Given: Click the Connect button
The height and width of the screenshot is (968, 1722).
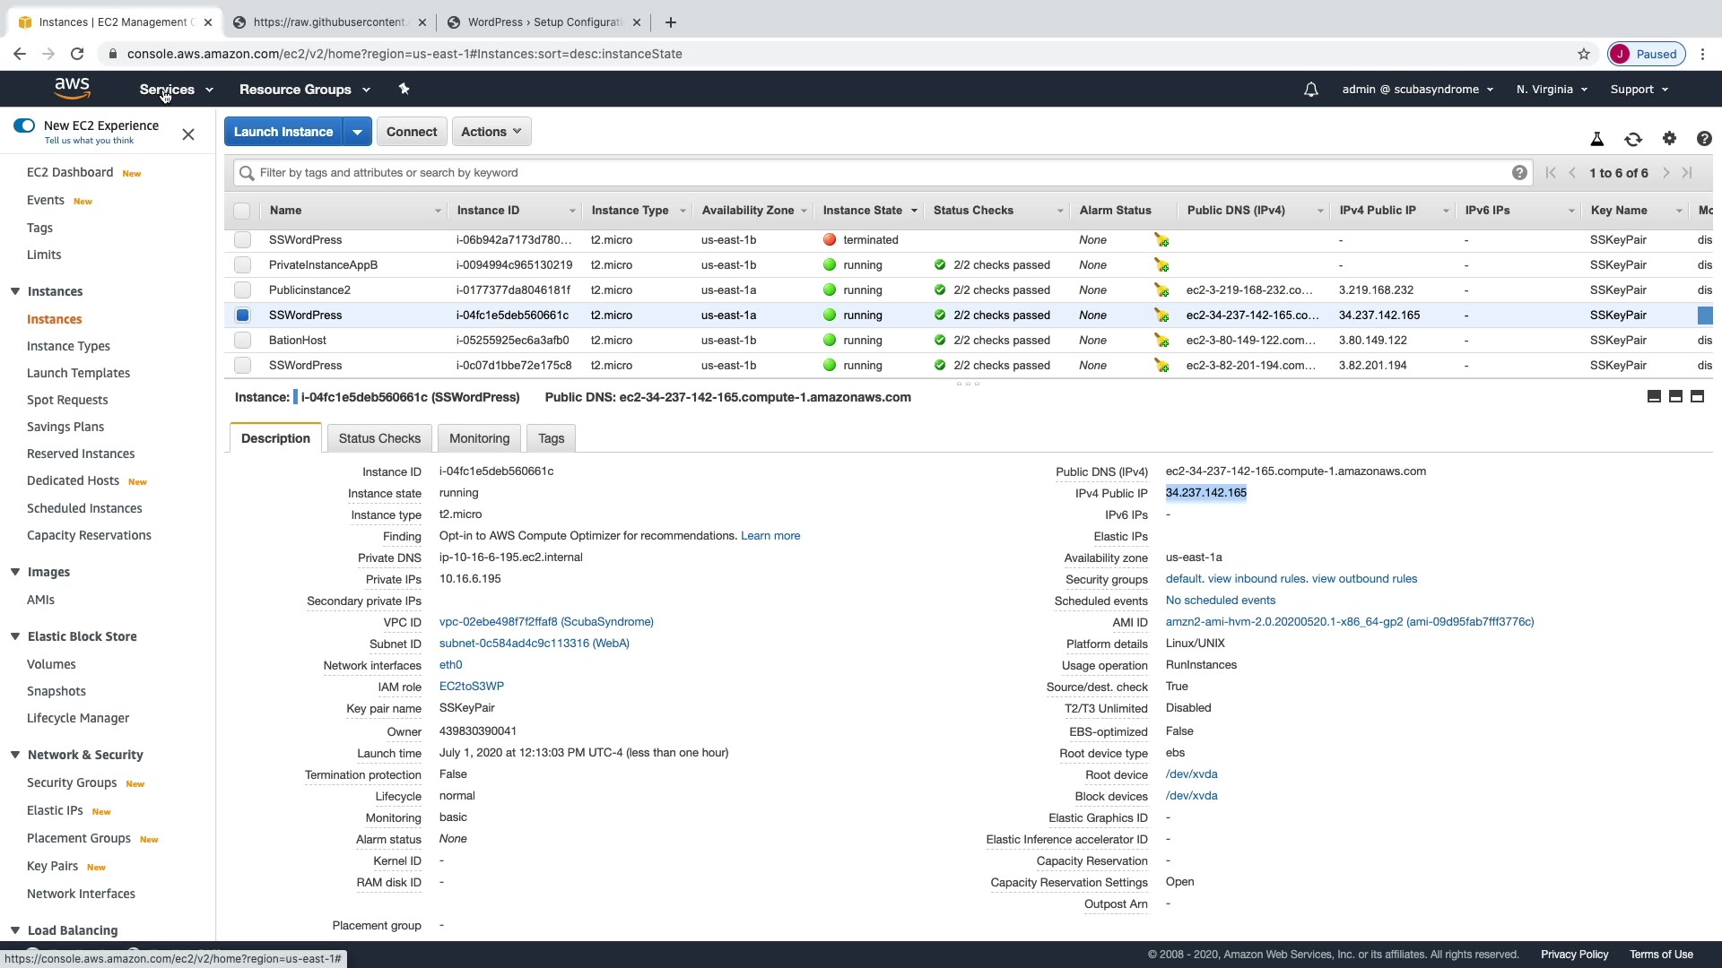Looking at the screenshot, I should [x=411, y=132].
